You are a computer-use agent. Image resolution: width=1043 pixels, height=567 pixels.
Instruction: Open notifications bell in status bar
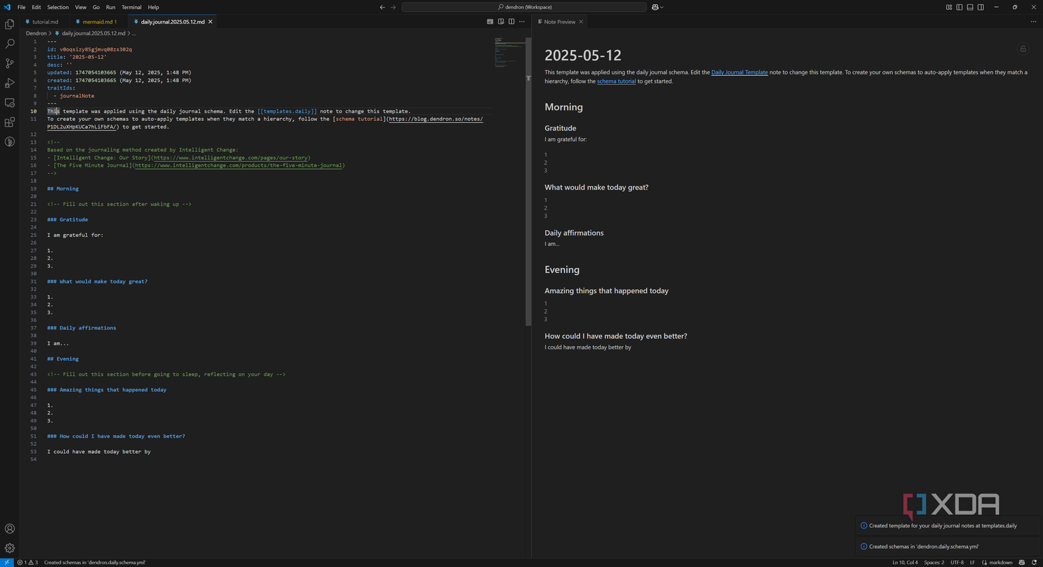pos(1034,562)
